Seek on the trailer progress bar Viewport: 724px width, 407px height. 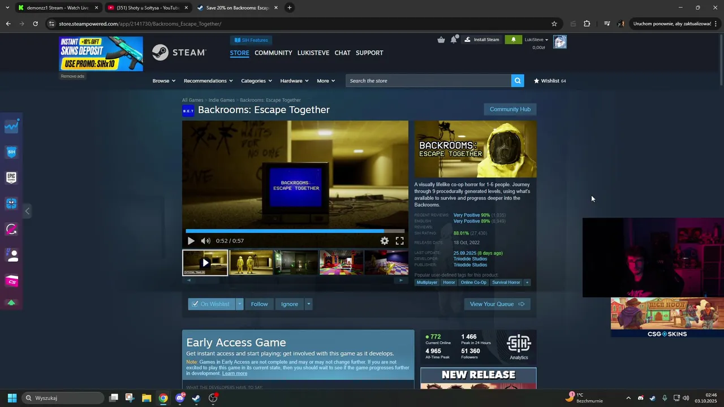[295, 231]
